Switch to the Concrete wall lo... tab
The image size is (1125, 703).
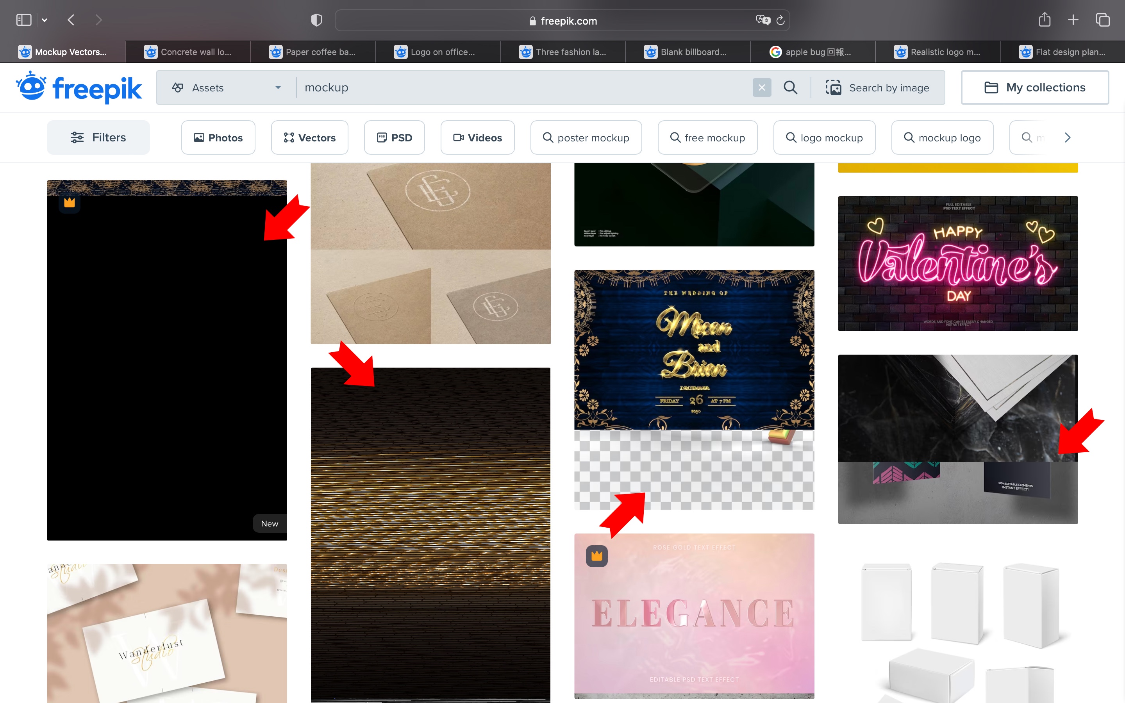[188, 52]
